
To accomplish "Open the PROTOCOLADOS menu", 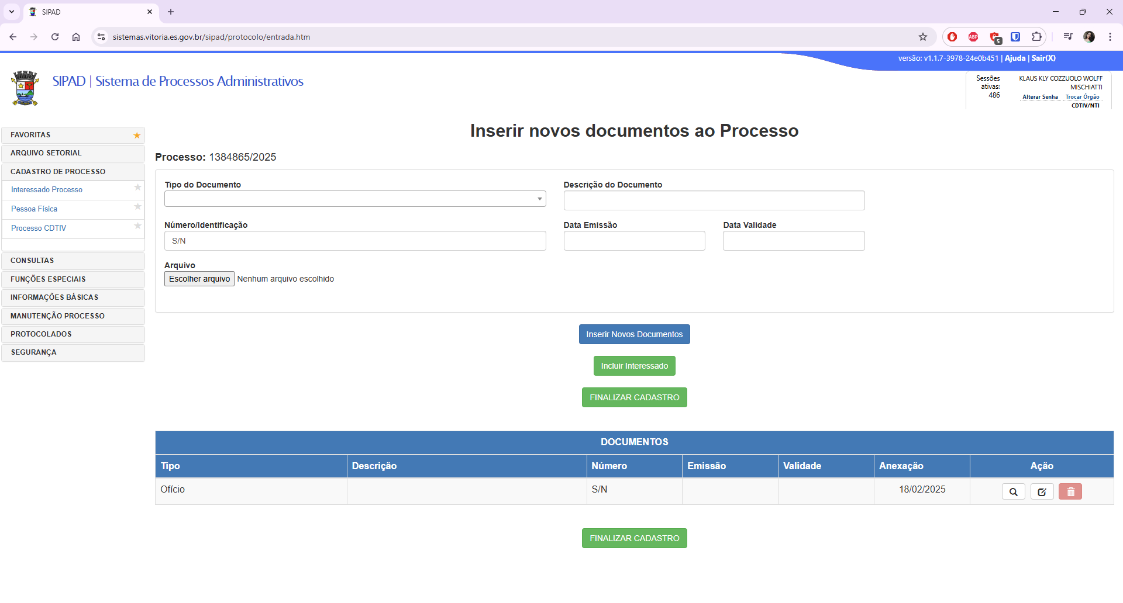I will point(73,334).
